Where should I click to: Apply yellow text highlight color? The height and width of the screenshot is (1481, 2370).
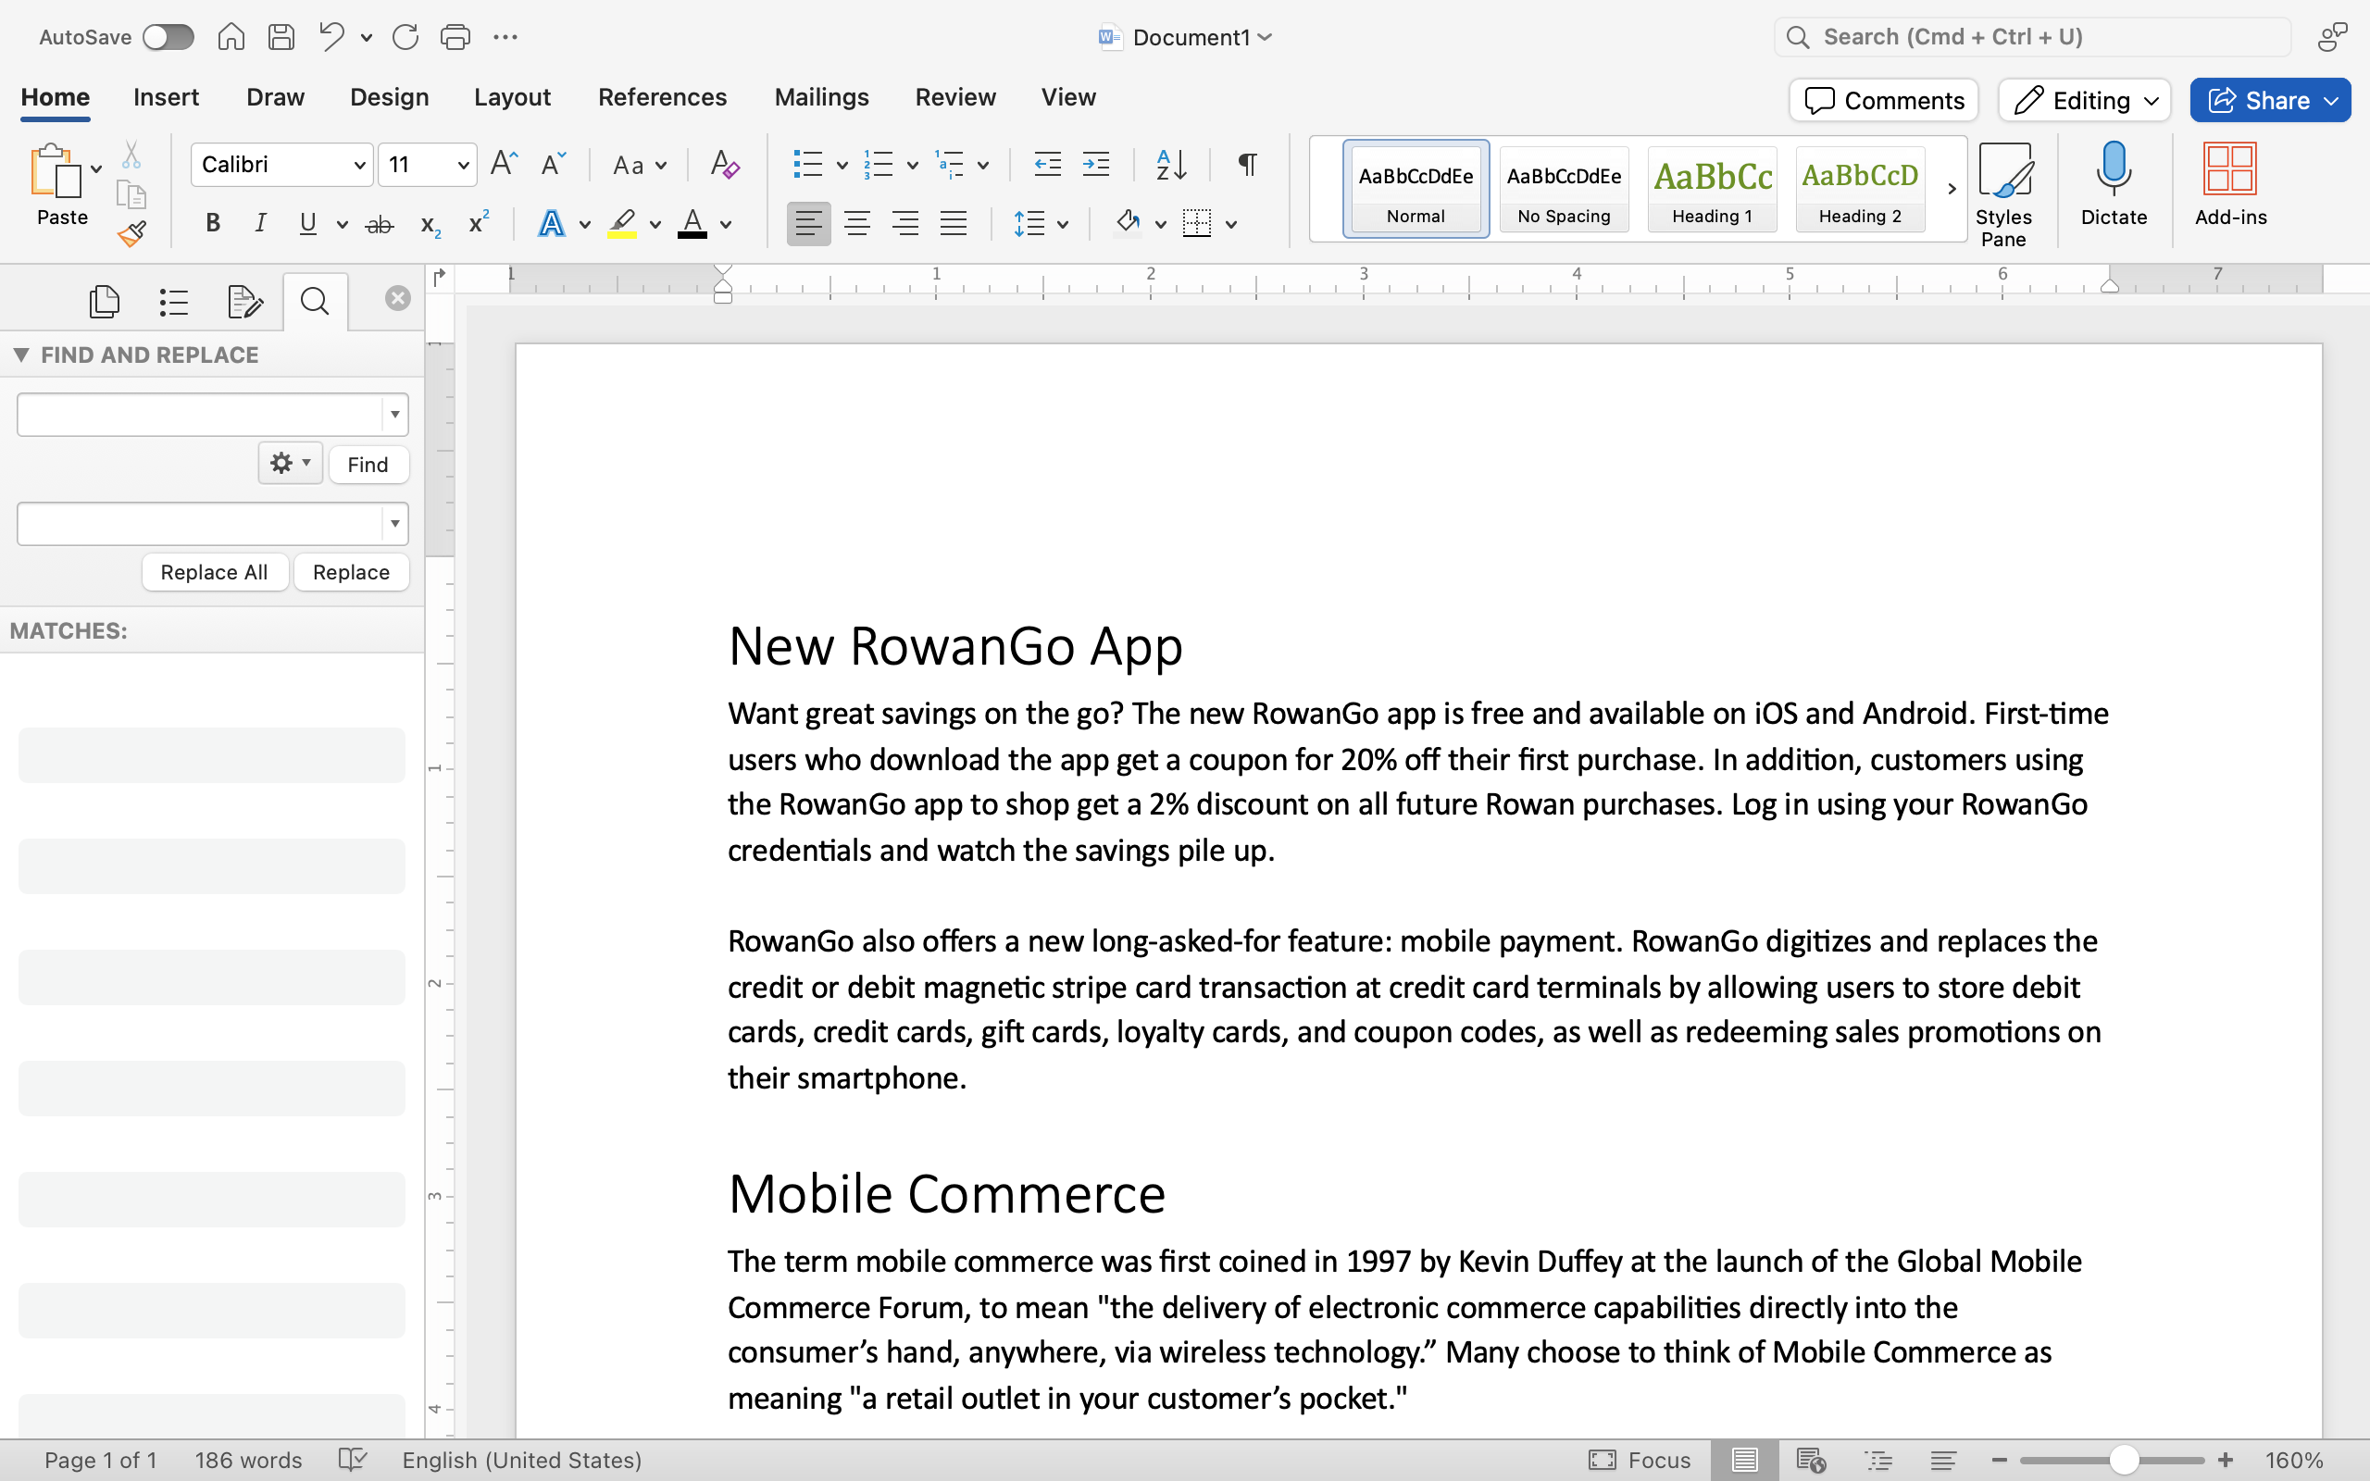[x=622, y=223]
